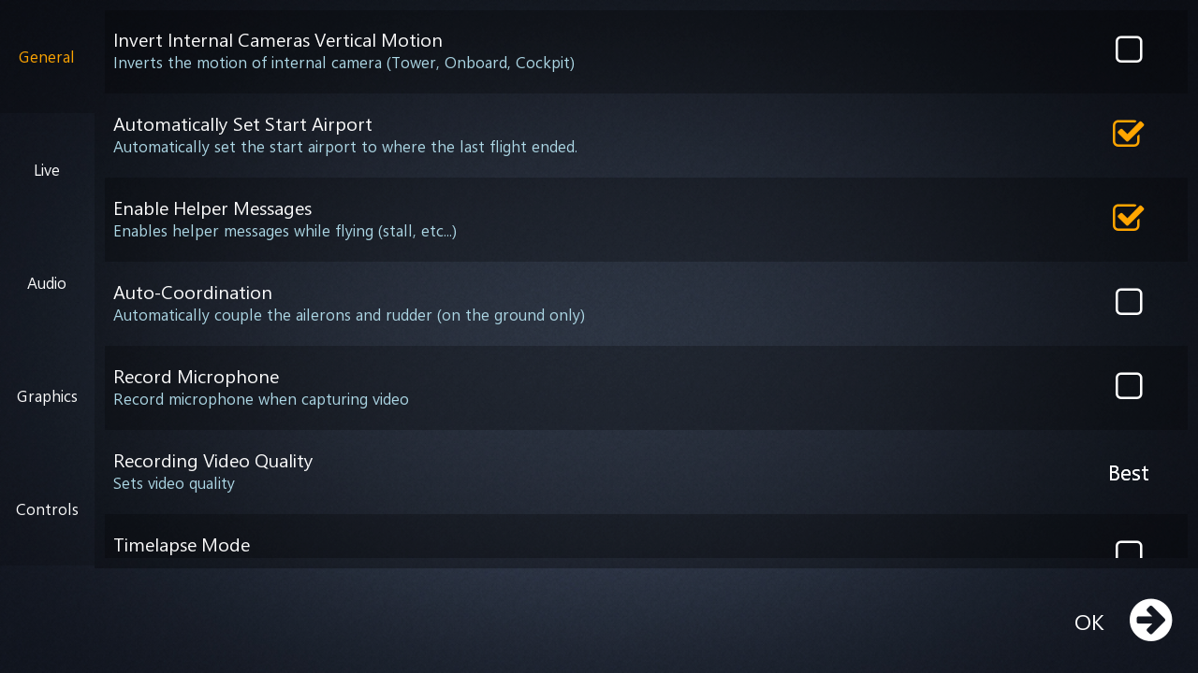Go to the Controls tab
Image resolution: width=1198 pixels, height=673 pixels.
pos(47,509)
